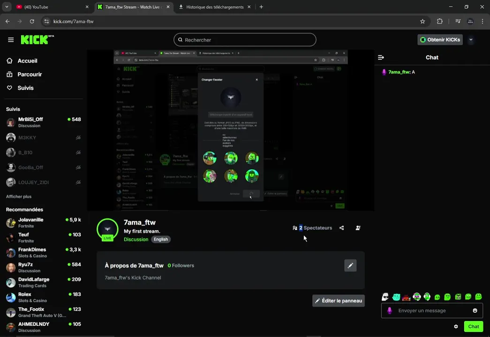490x337 pixels.
Task: Open Chrome three-dot menu
Action: 482,22
